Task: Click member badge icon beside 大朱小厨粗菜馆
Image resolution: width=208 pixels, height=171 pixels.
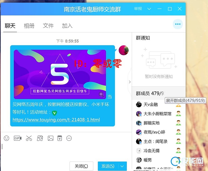Action: 178,114
